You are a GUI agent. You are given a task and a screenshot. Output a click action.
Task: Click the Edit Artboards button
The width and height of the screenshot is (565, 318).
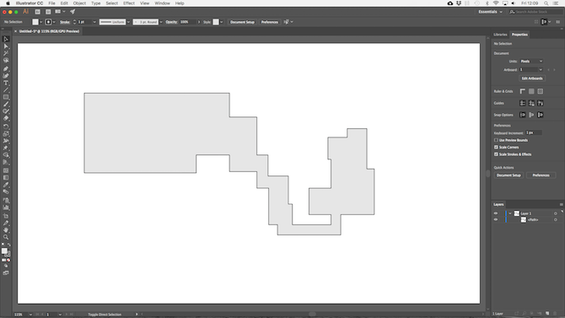click(x=532, y=78)
